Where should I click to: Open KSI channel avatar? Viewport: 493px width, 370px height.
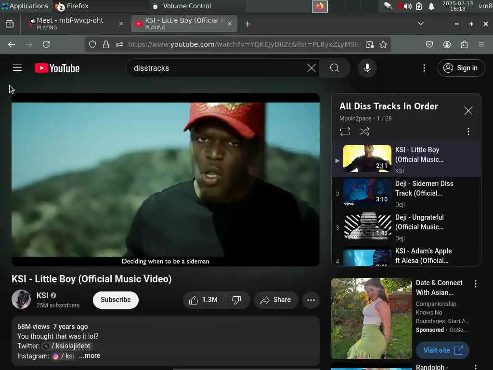point(21,299)
